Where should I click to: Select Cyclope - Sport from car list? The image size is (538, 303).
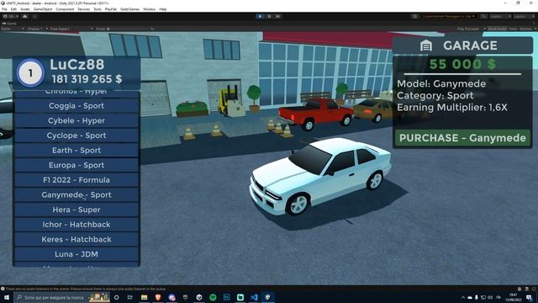(76, 136)
